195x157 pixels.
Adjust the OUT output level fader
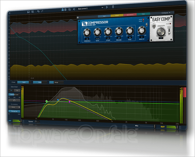[177, 127]
